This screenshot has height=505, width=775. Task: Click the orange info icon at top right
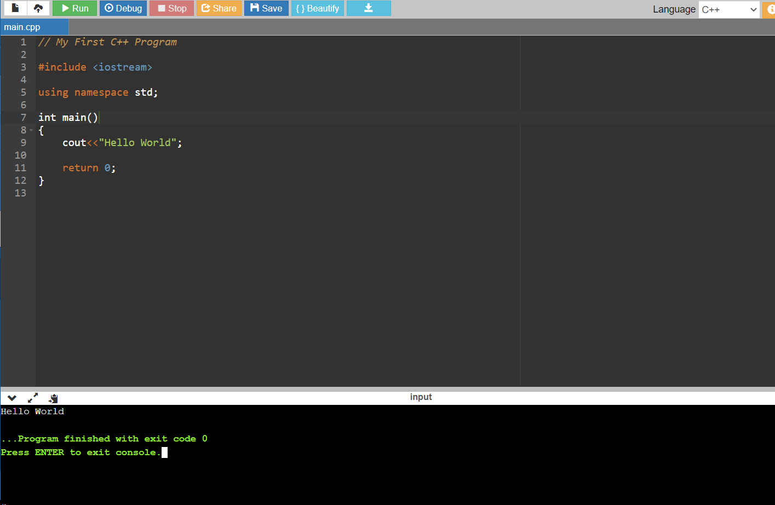tap(770, 9)
